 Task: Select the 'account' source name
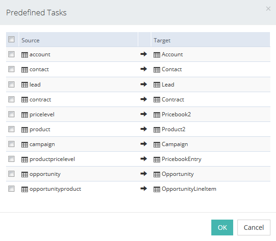point(40,54)
